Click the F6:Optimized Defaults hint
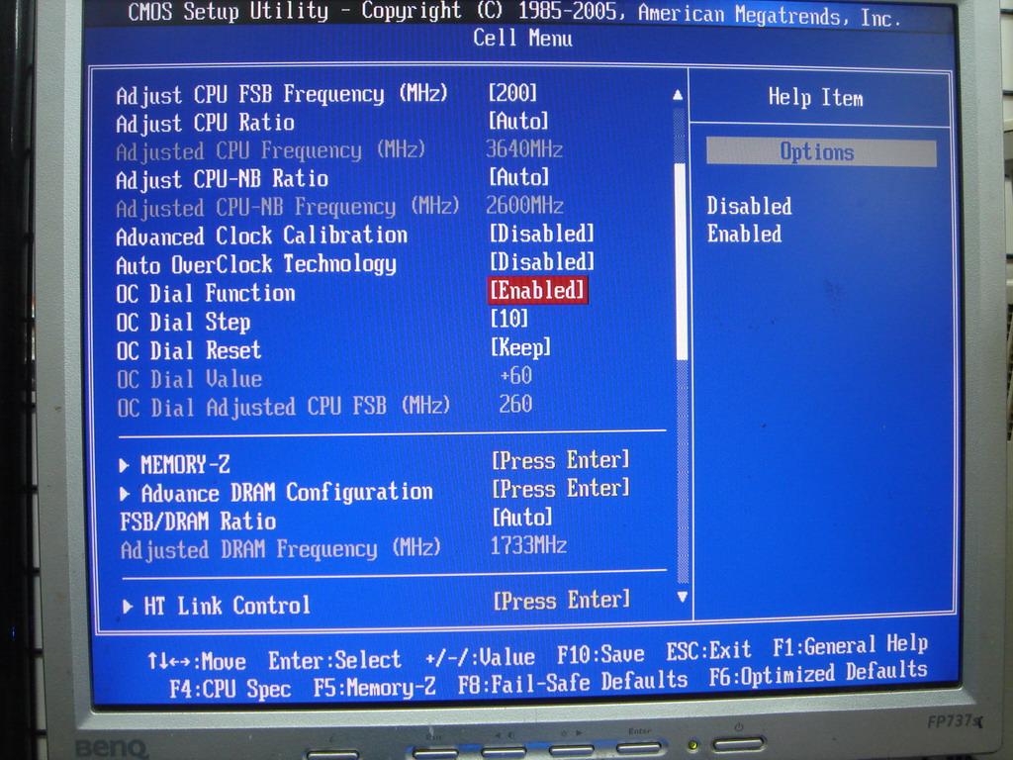This screenshot has height=760, width=1013. 818,673
